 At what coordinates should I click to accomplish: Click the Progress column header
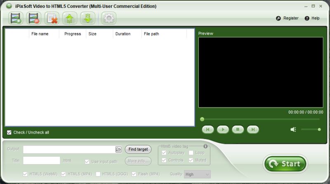[x=73, y=34]
